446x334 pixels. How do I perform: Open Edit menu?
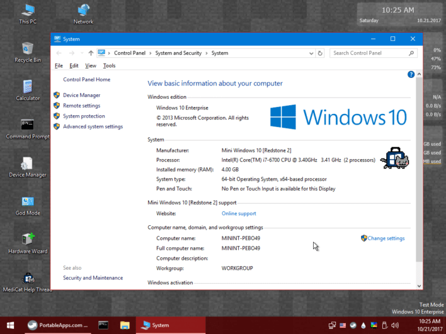point(74,65)
